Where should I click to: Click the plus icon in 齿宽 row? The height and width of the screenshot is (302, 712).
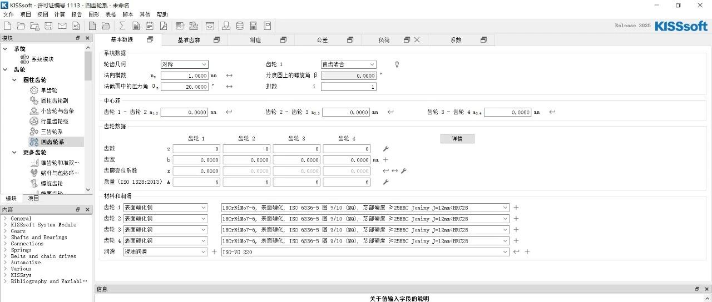[386, 160]
